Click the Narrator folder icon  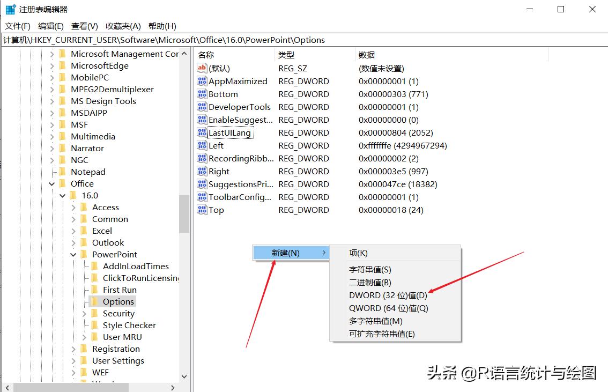(x=62, y=148)
